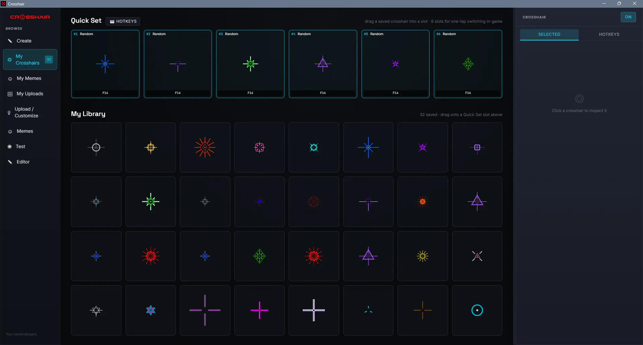643x345 pixels.
Task: Open the Create page in sidebar
Action: point(30,41)
